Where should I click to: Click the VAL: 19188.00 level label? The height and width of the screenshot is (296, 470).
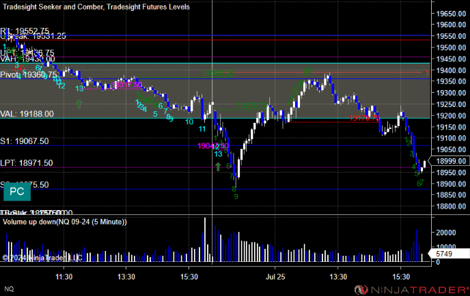[x=27, y=114]
